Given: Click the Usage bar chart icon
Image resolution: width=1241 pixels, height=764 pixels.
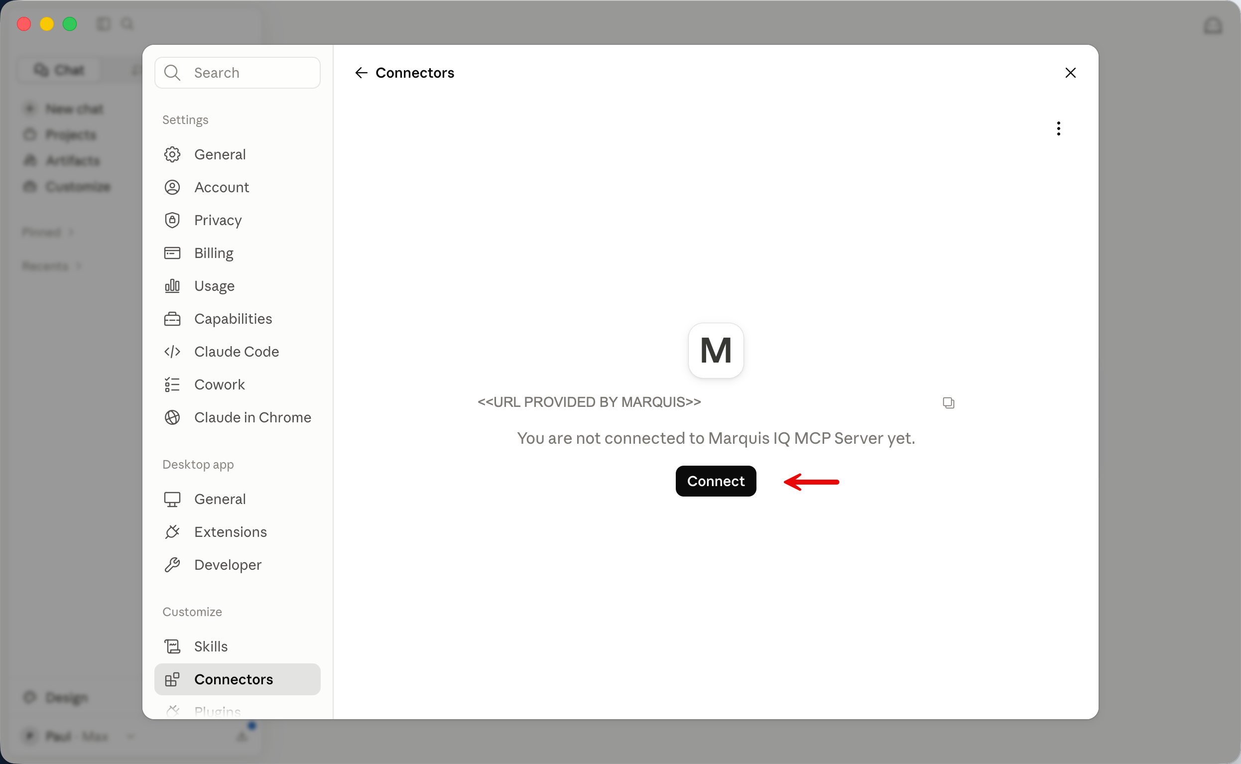Looking at the screenshot, I should click(x=172, y=286).
